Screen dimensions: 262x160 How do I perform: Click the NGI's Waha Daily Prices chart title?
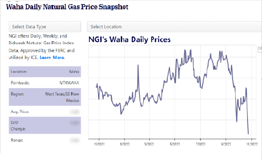coord(129,39)
